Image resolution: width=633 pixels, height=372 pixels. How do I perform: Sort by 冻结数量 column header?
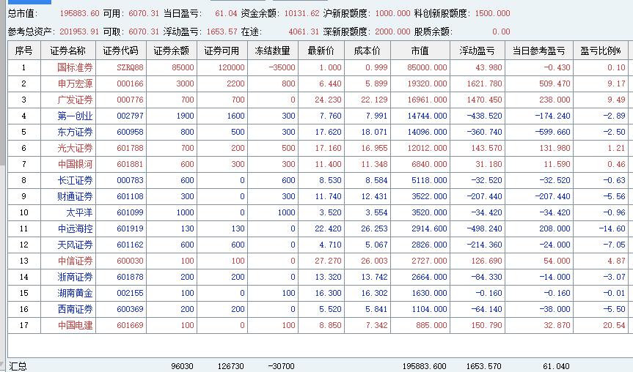273,51
